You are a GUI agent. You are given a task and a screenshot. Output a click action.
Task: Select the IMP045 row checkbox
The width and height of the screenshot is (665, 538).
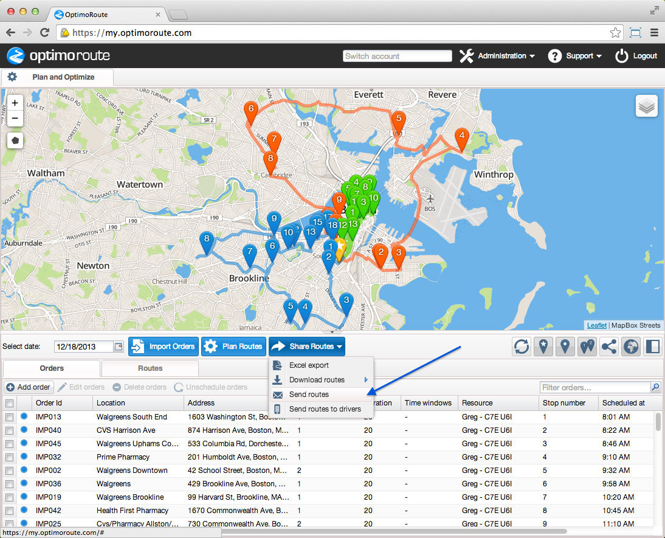(x=9, y=444)
